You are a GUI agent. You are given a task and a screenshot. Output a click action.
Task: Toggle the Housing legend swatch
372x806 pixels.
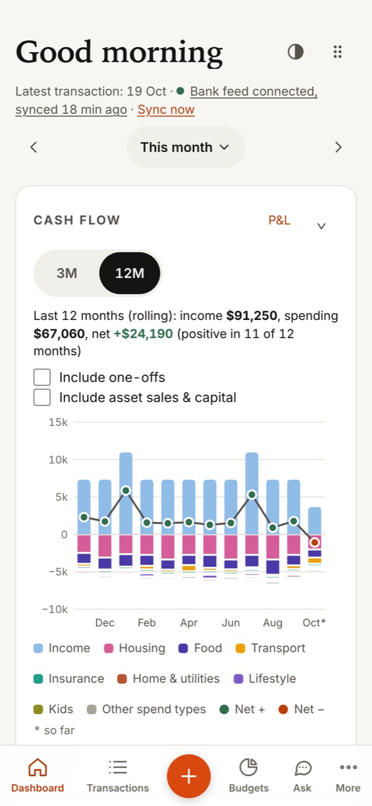tap(108, 649)
